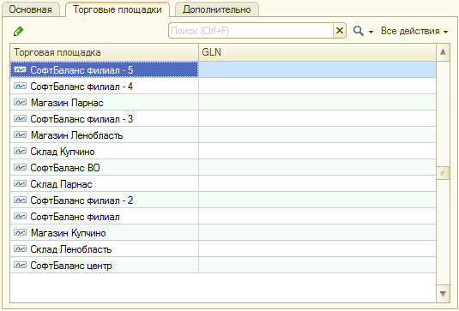Click the icon beside СофтБаланс центр
Image resolution: width=459 pixels, height=311 pixels.
[x=21, y=265]
